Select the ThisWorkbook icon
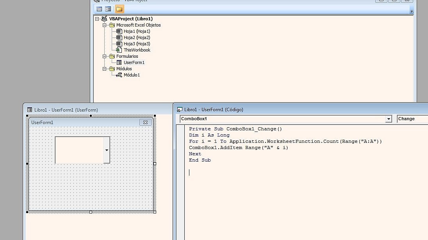Image resolution: width=428 pixels, height=240 pixels. (x=119, y=50)
